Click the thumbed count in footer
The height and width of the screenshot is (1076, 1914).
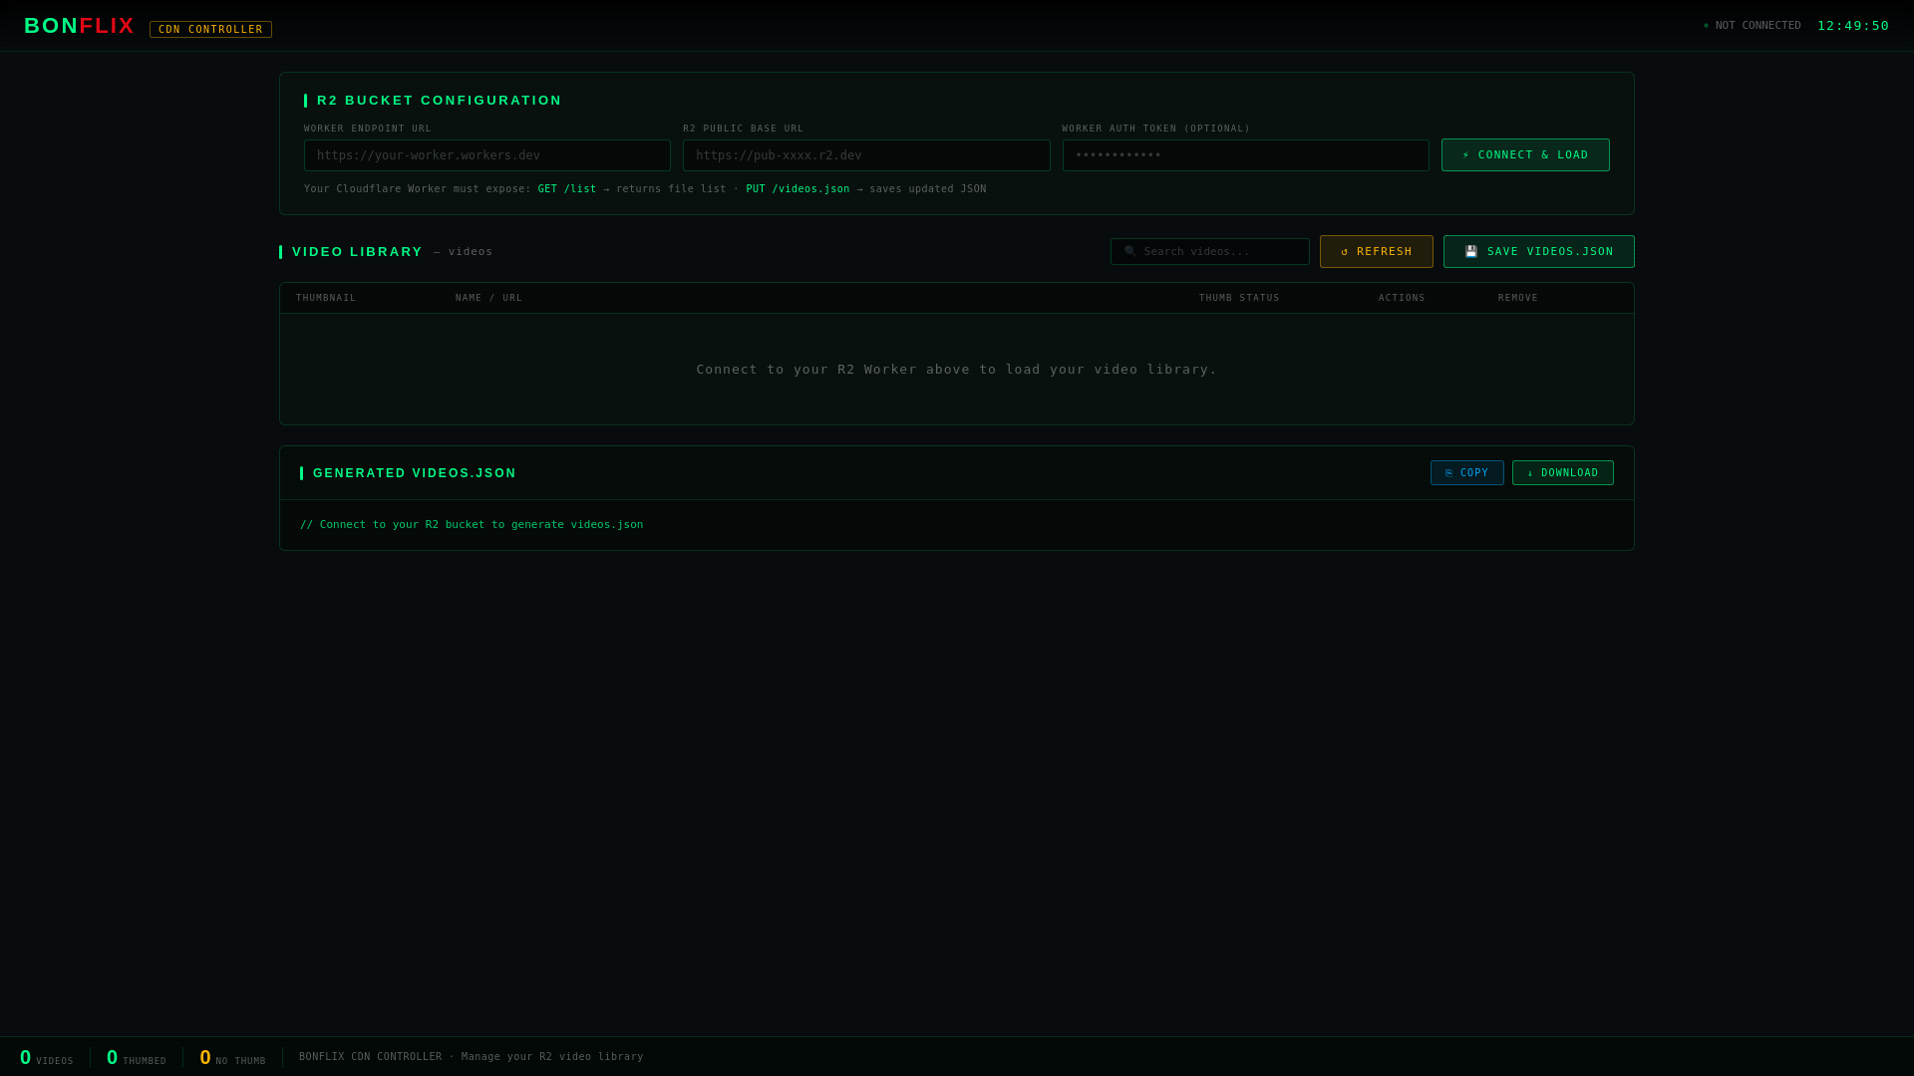[137, 1058]
